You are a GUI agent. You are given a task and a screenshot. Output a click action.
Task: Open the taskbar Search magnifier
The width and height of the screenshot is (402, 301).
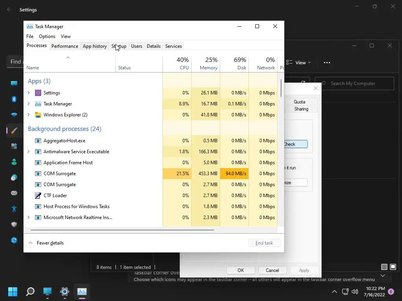click(x=30, y=292)
